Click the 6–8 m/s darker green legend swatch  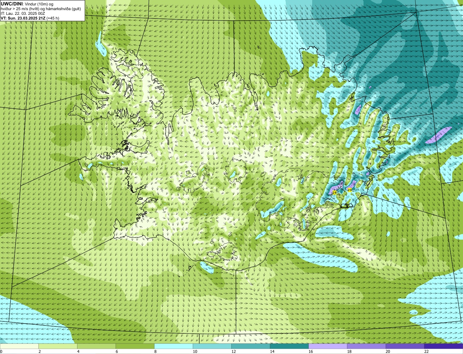(135, 346)
